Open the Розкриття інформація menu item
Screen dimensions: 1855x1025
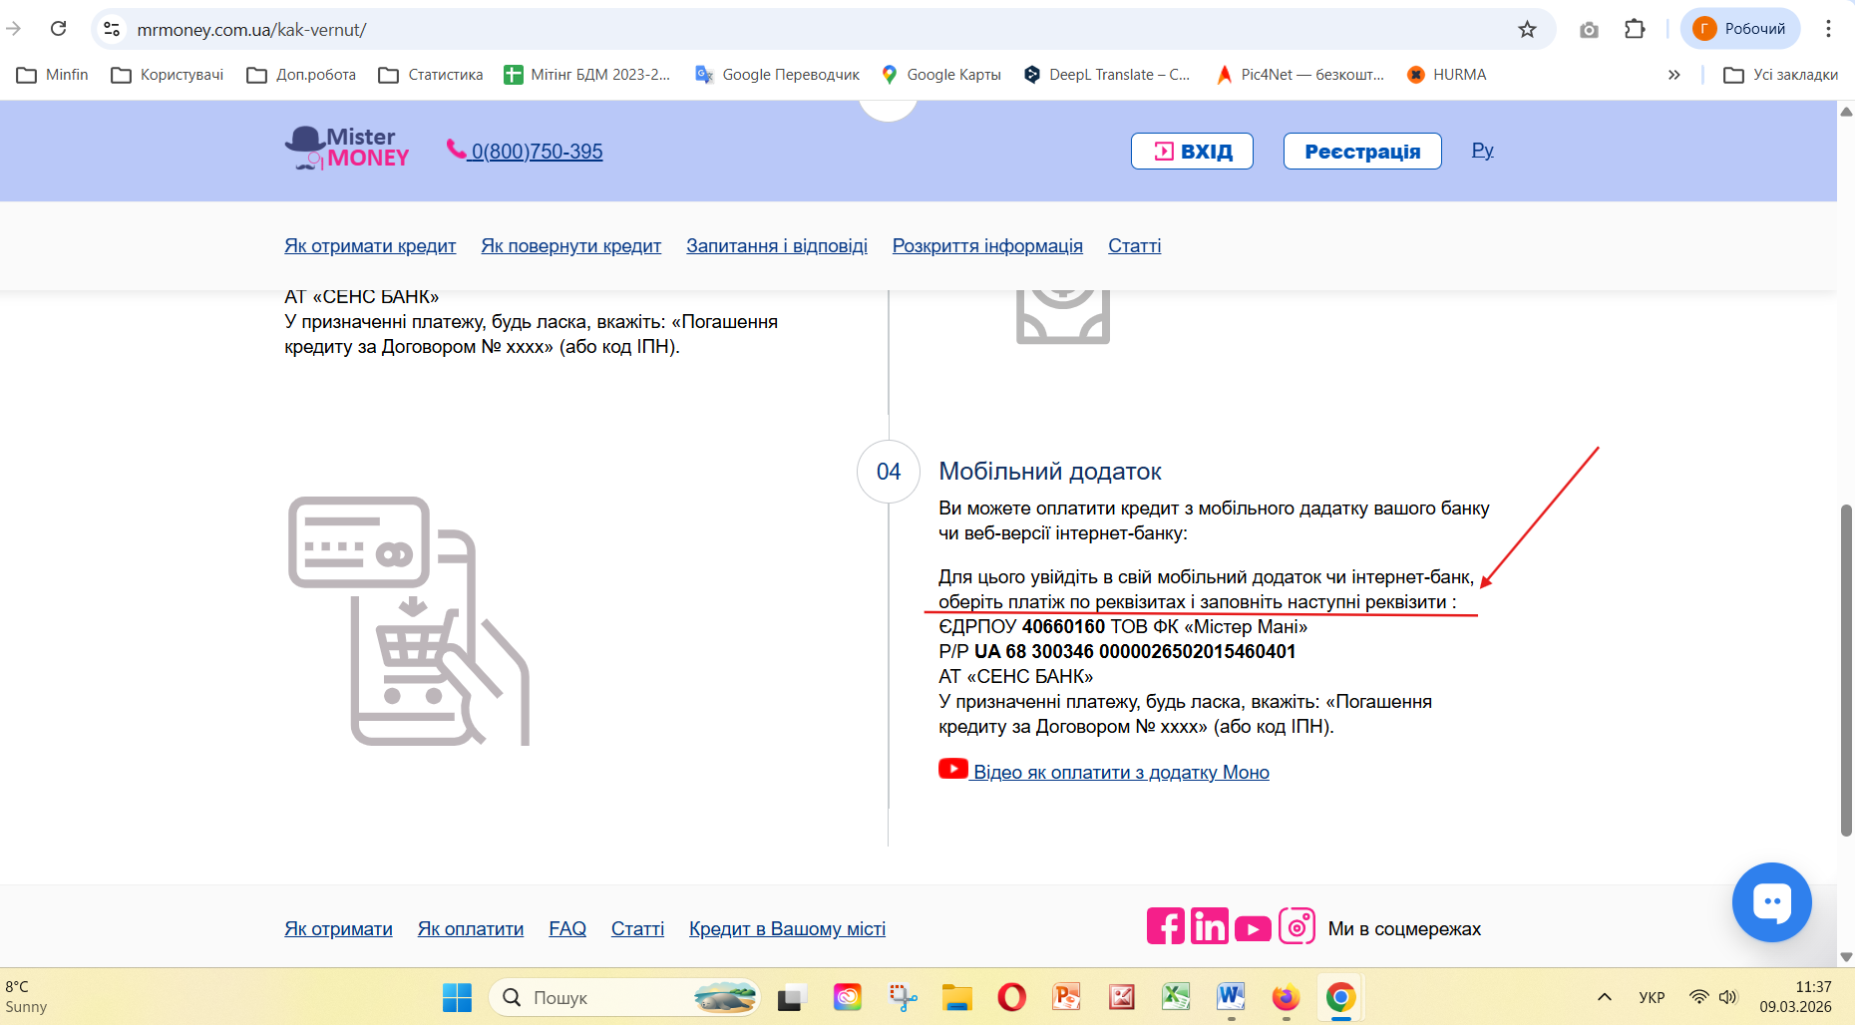click(987, 245)
